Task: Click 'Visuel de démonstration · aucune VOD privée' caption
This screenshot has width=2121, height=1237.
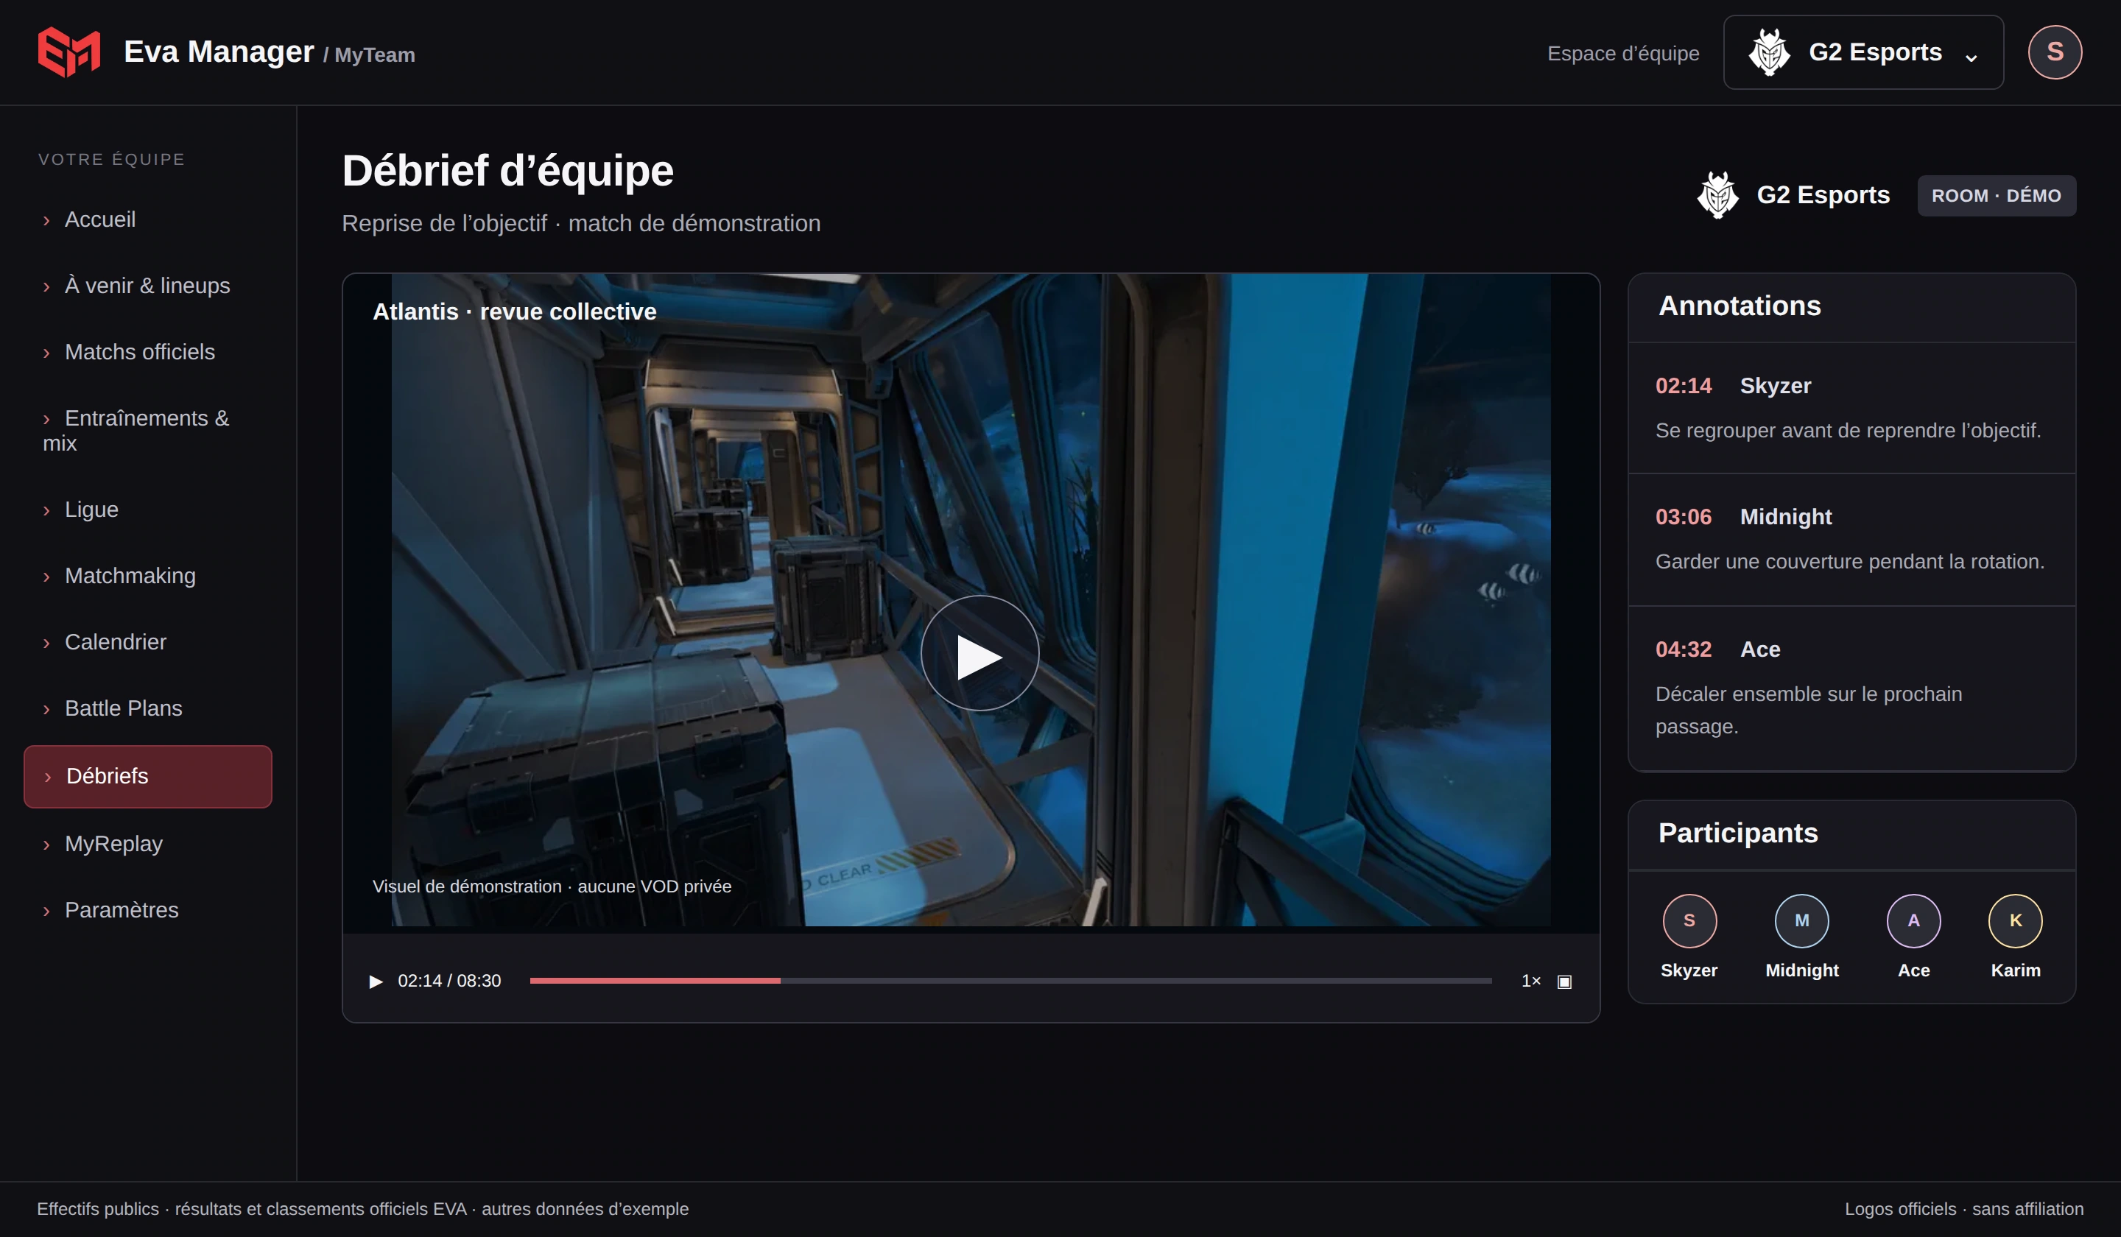Action: click(552, 887)
